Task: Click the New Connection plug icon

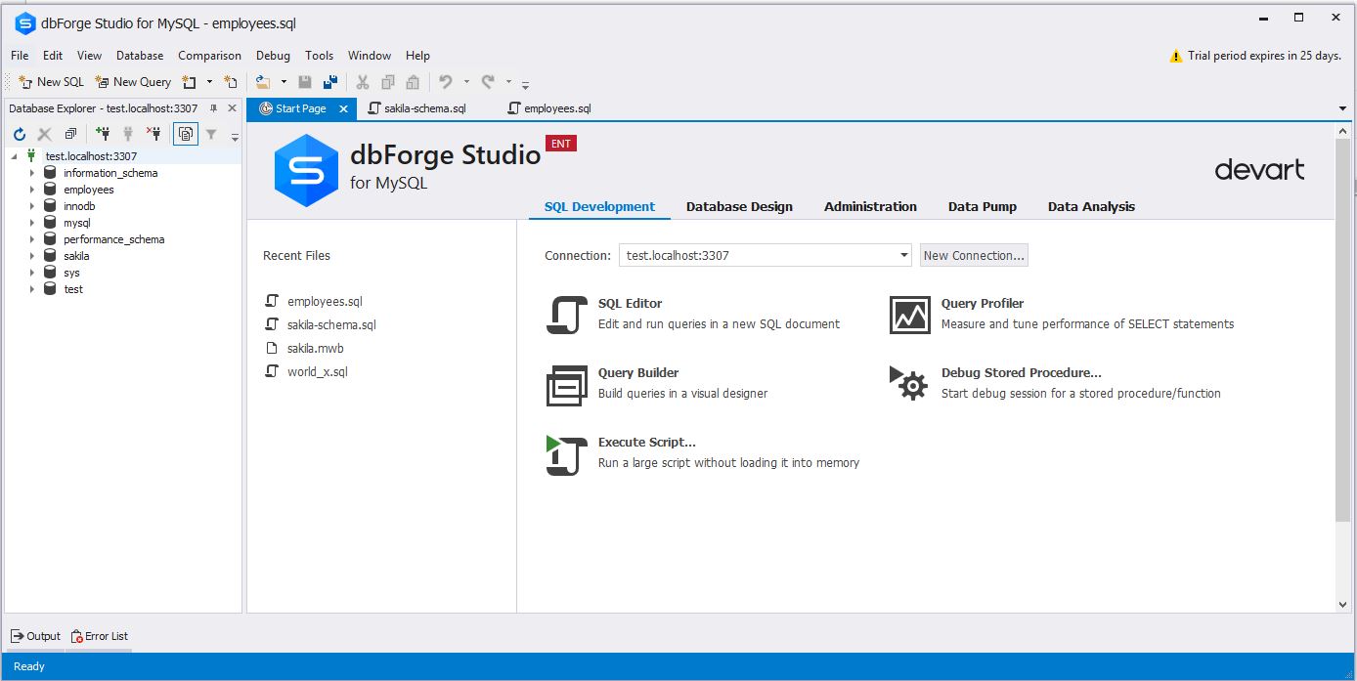Action: 103,135
